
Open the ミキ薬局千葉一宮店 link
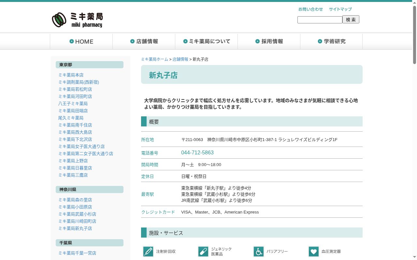pos(77,253)
